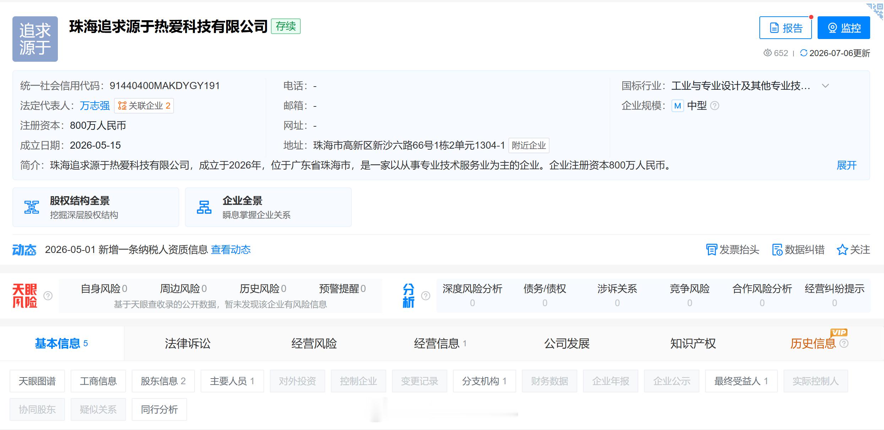This screenshot has width=884, height=430.
Task: Select the 对外投资 sub-item
Action: pyautogui.click(x=298, y=381)
